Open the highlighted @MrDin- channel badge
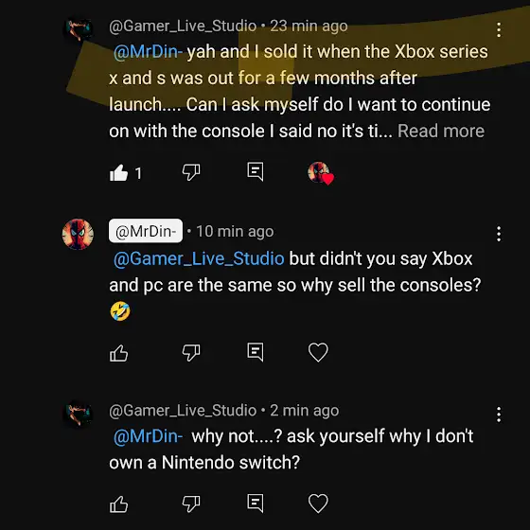 click(x=146, y=231)
